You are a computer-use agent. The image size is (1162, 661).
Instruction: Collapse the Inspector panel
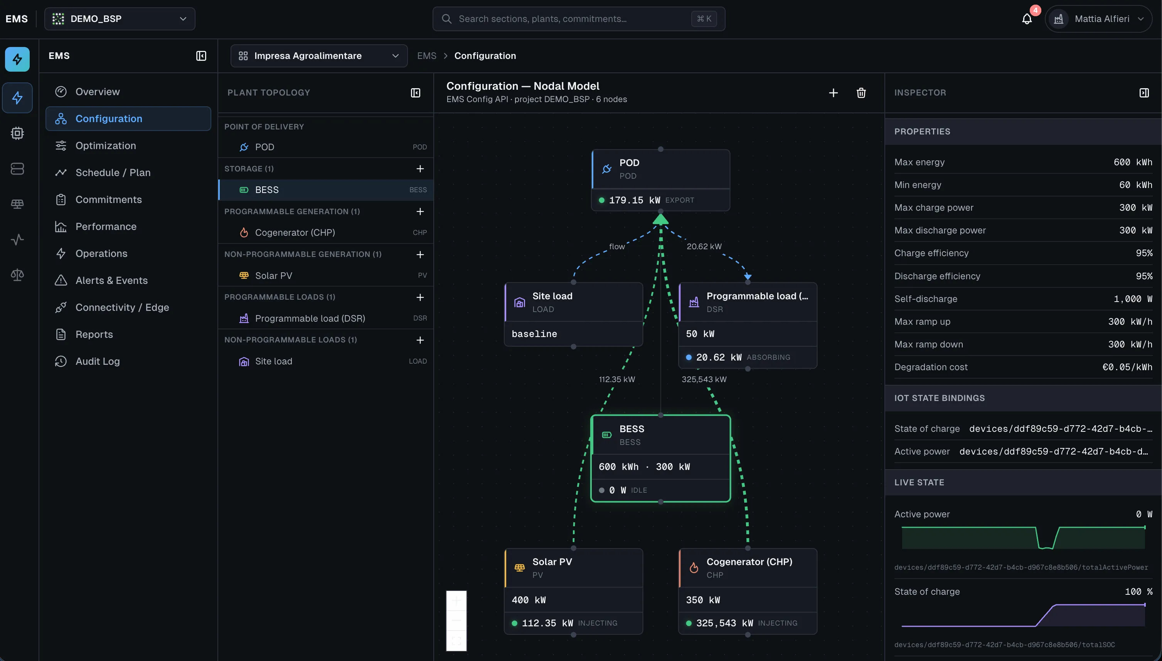pyautogui.click(x=1144, y=92)
